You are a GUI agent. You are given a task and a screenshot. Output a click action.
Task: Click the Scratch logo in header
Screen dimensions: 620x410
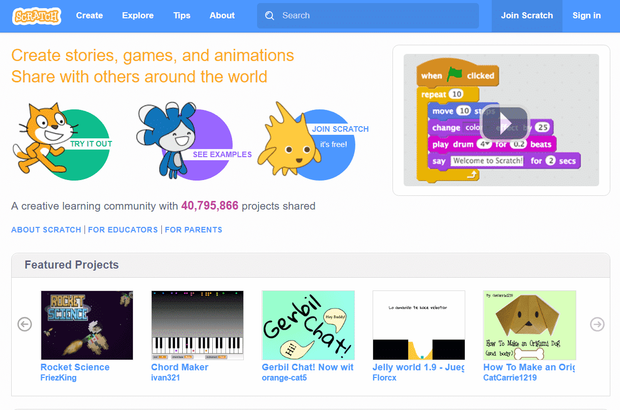click(37, 16)
